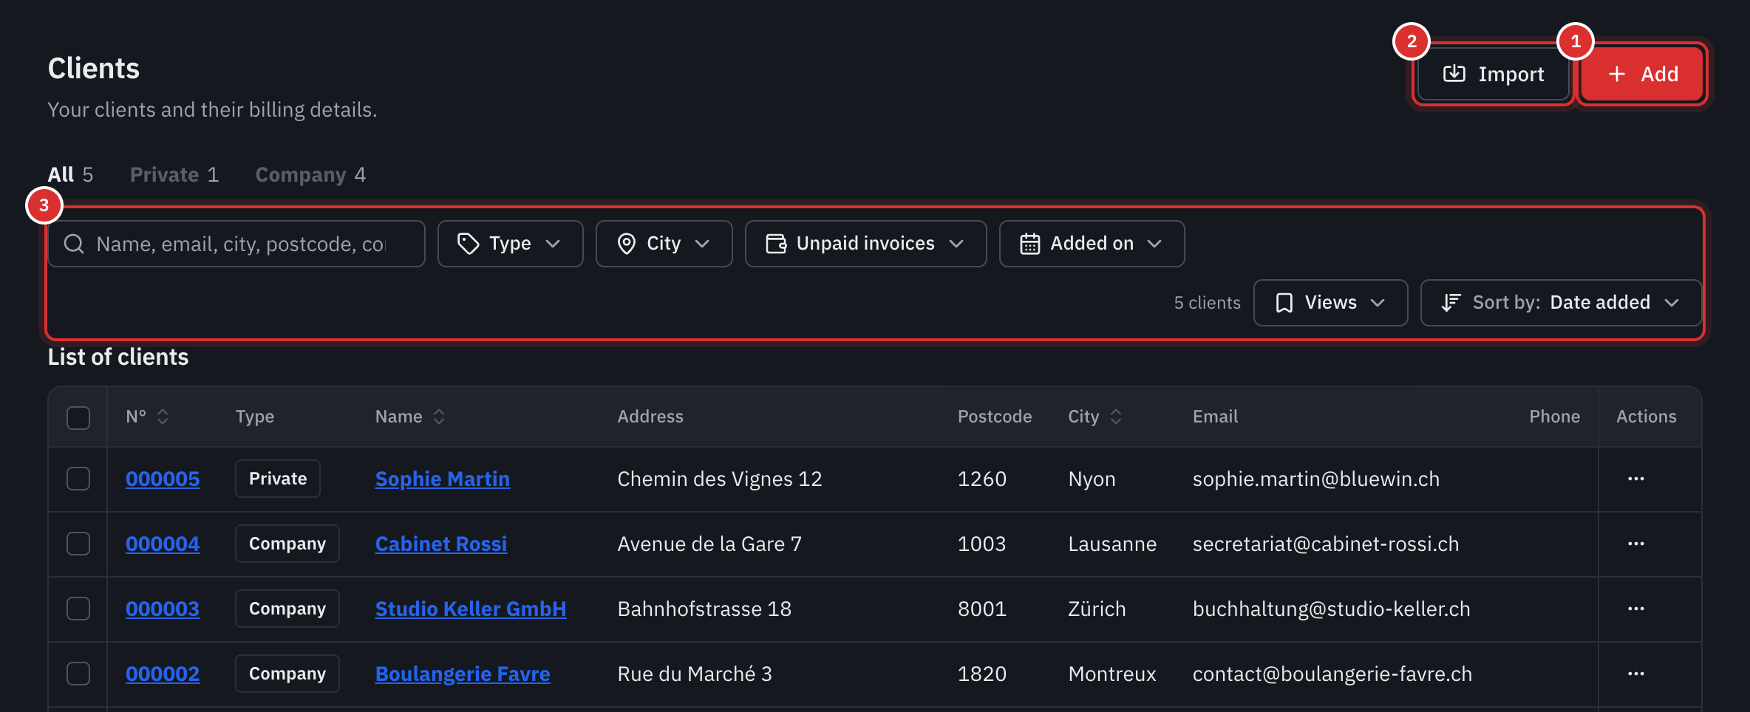Click the 5 clients count label
The width and height of the screenshot is (1750, 712).
1208,303
